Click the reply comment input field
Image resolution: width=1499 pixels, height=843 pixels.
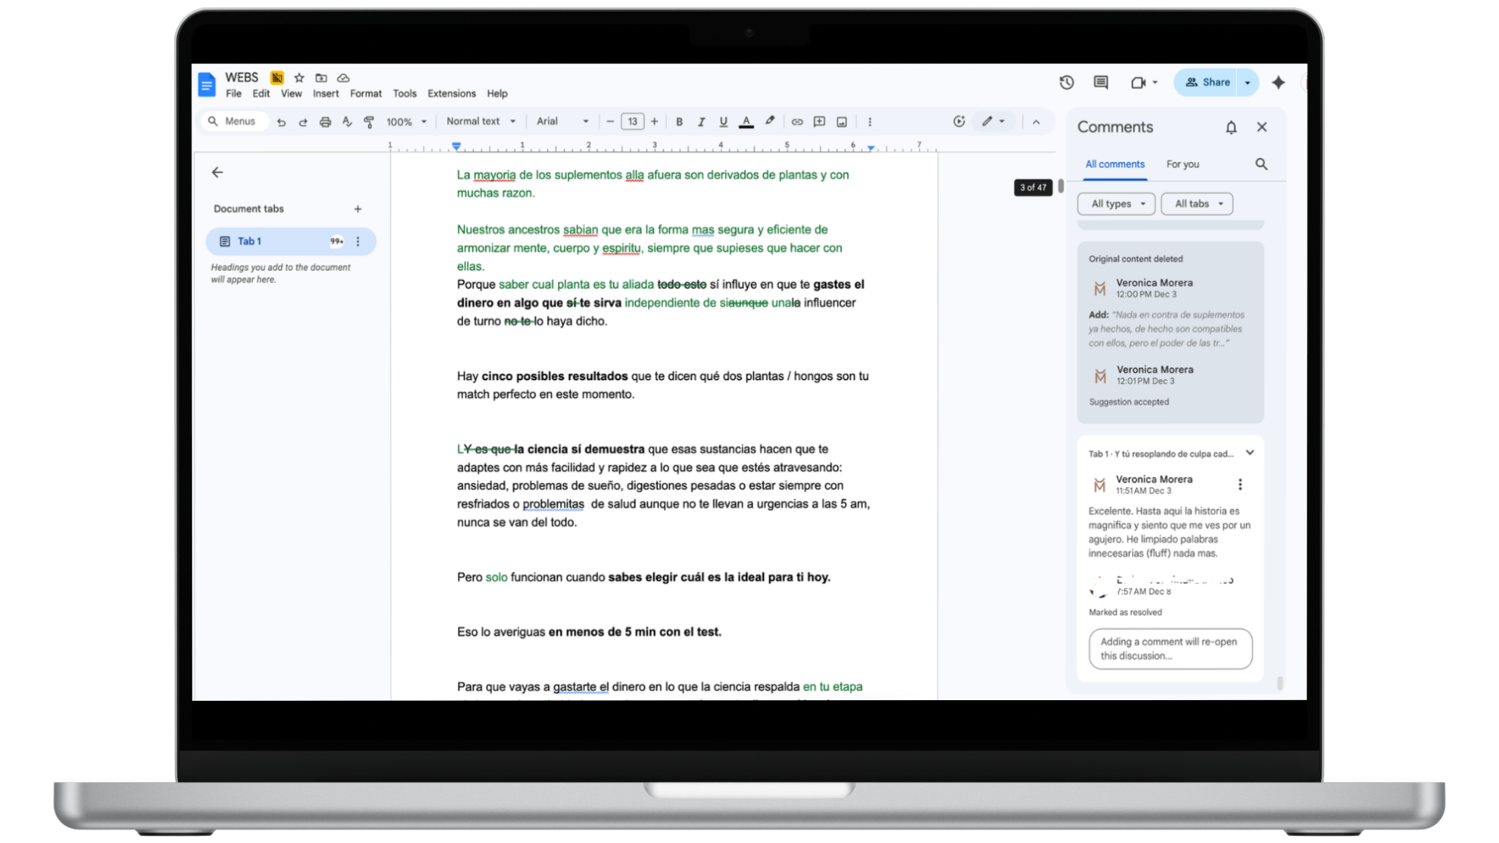[x=1170, y=649]
